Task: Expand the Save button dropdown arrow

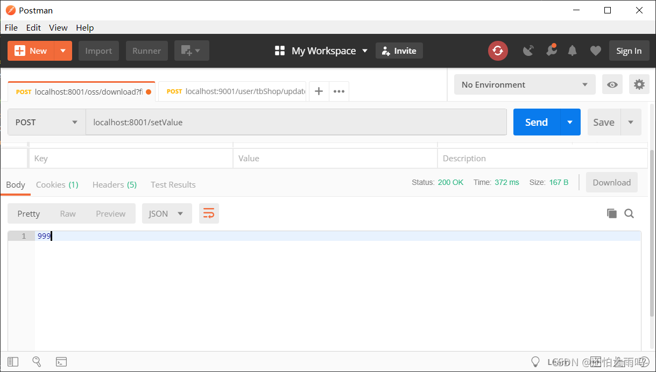Action: coord(631,122)
